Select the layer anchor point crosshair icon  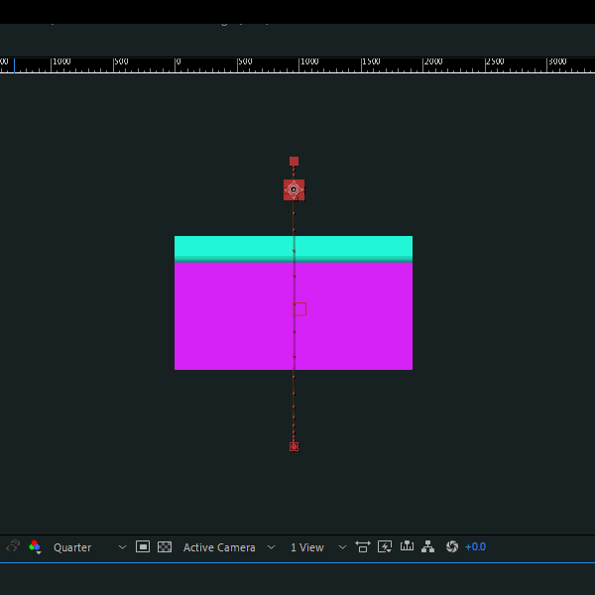(x=294, y=189)
